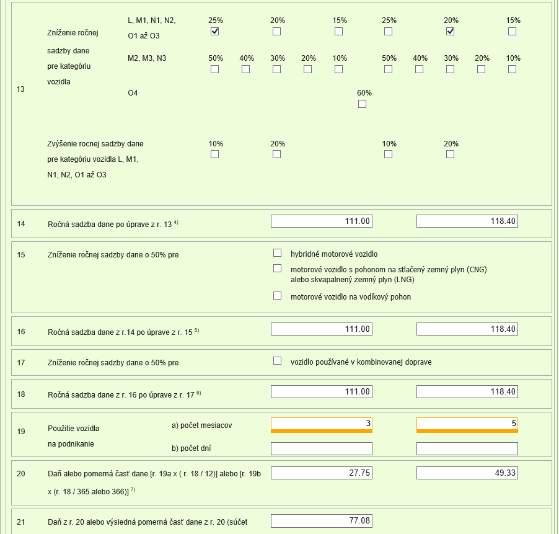The width and height of the screenshot is (559, 534).
Task: Tick the first 10% increase checkbox under Zvýšenie
Action: (214, 154)
